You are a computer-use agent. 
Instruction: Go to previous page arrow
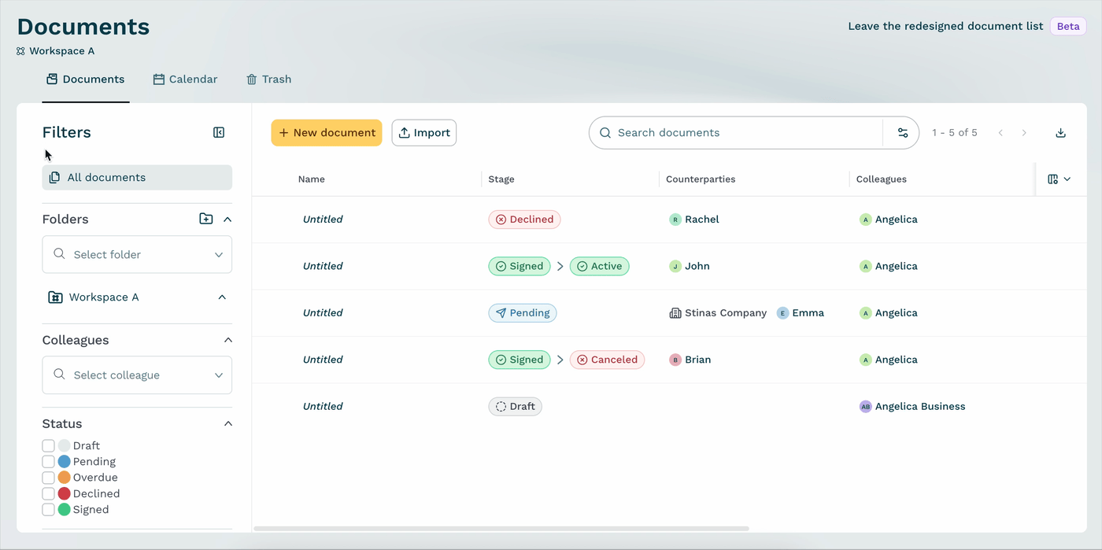click(1000, 133)
